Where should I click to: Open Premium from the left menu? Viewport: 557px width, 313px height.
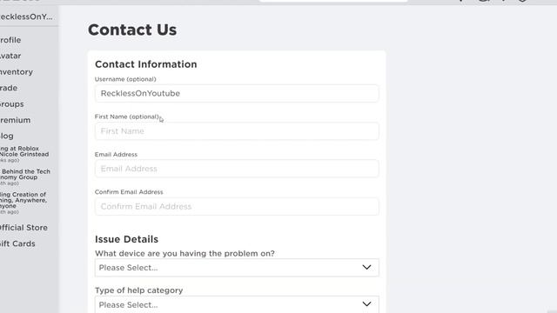pyautogui.click(x=16, y=120)
